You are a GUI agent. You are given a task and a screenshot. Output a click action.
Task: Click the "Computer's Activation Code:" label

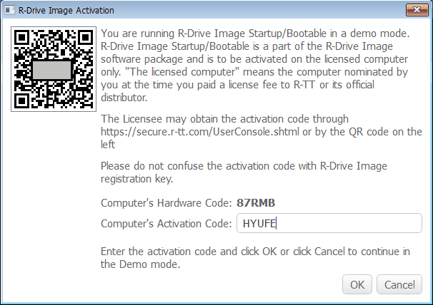(166, 224)
